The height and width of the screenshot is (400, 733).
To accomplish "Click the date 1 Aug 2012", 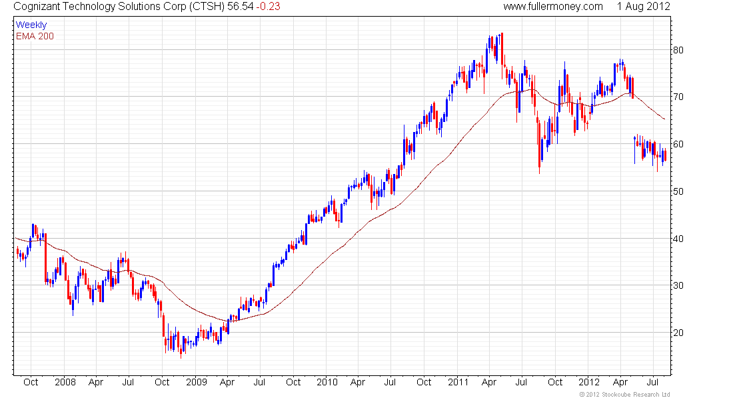I will pos(643,7).
